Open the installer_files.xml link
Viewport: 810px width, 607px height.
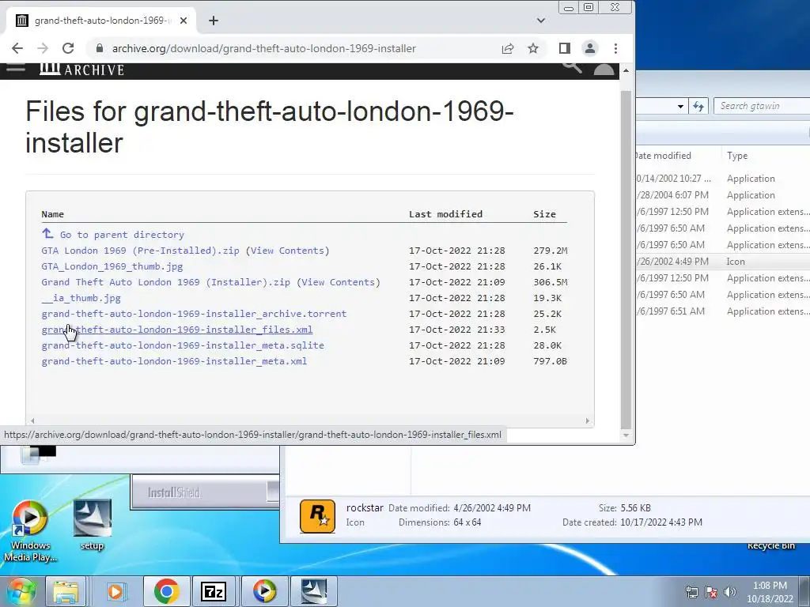click(x=176, y=330)
